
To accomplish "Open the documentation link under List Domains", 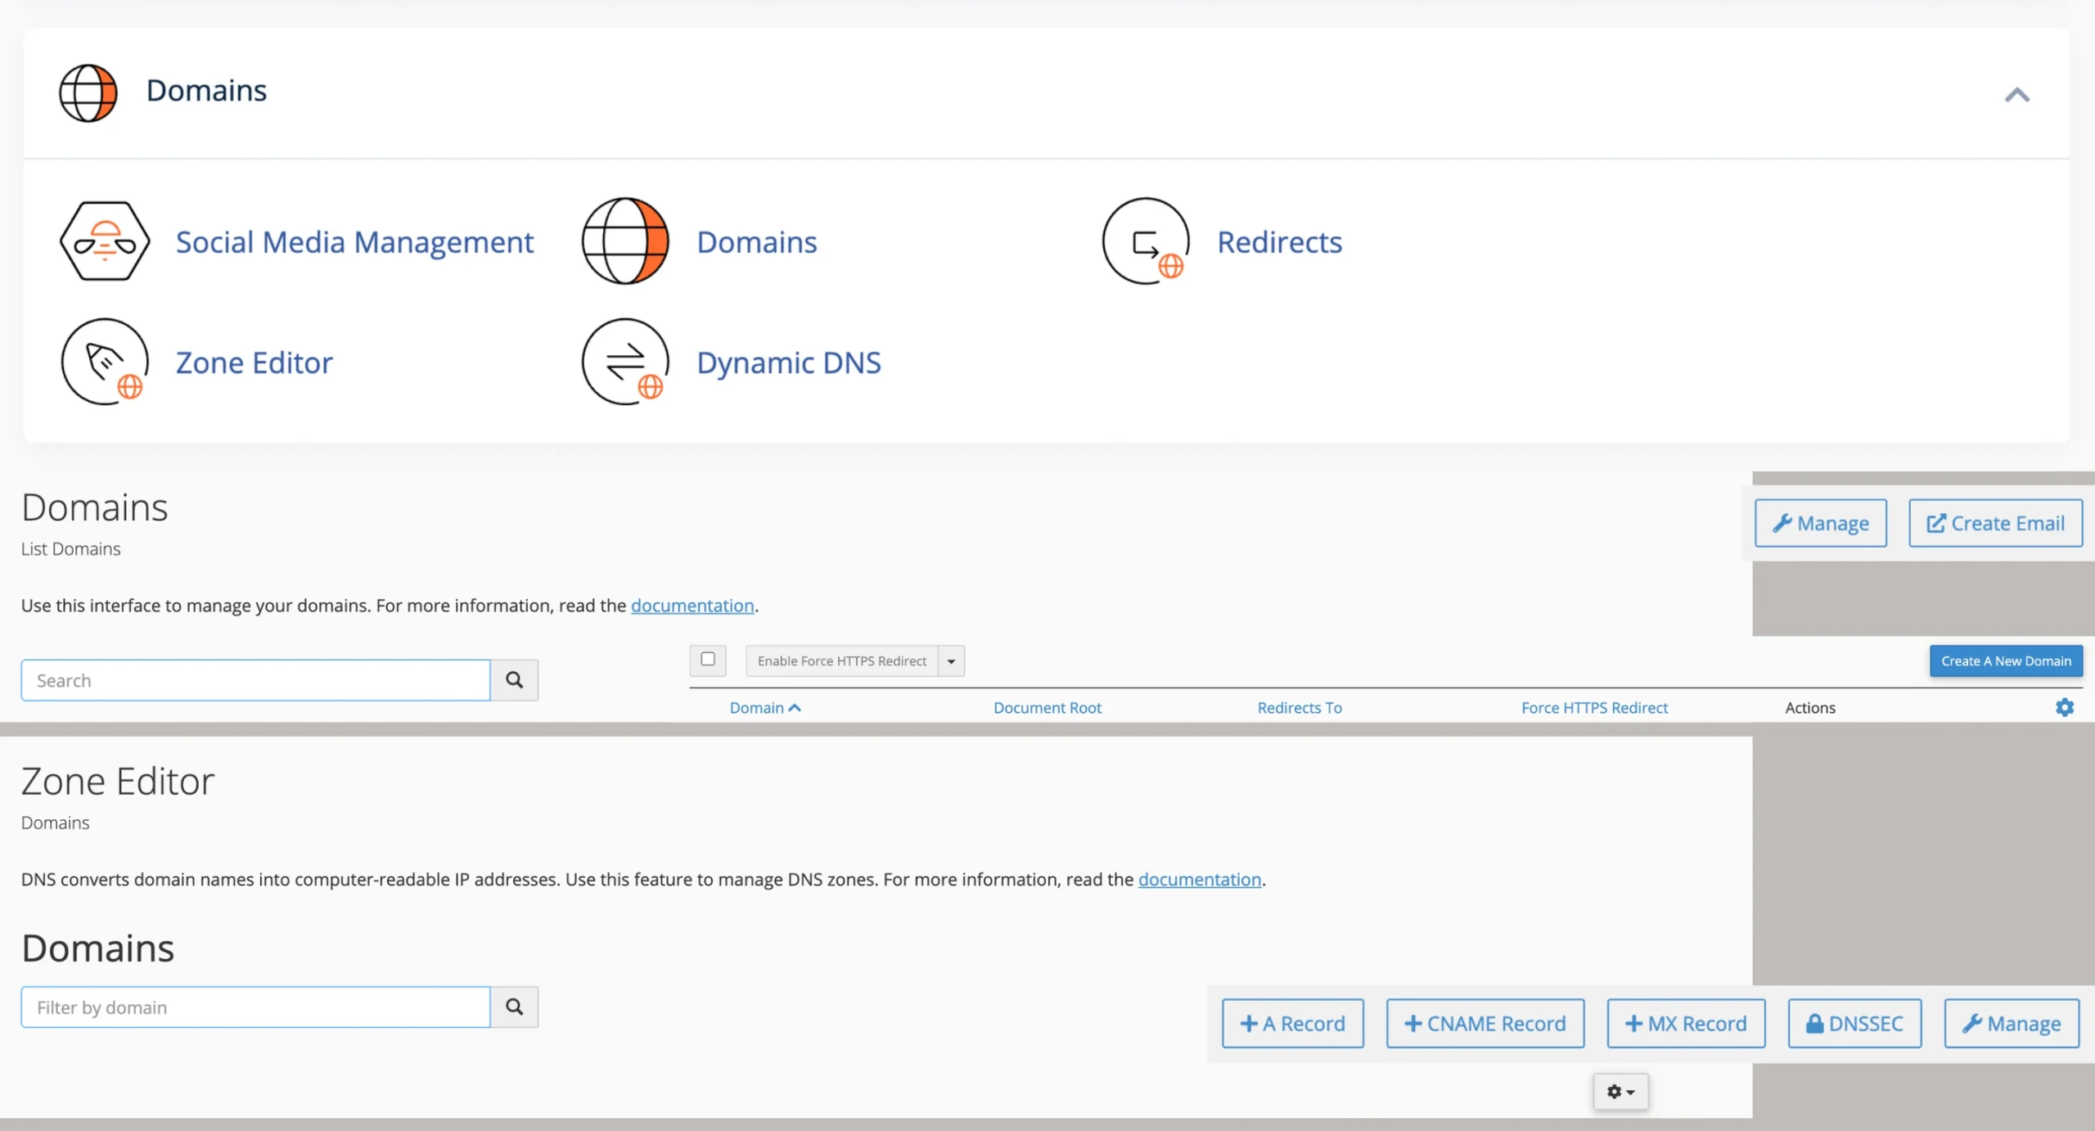I will point(692,606).
